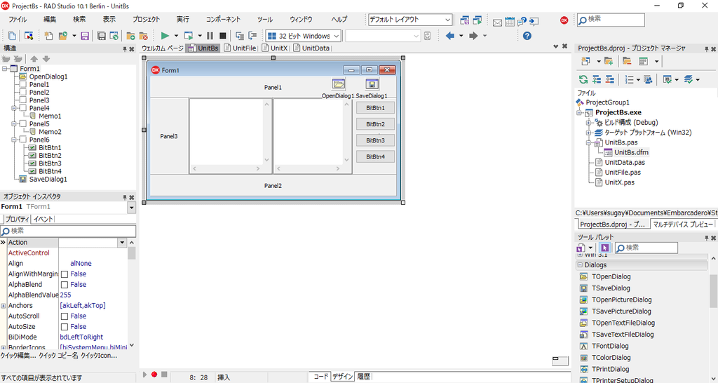
Task: Open the 32 ビット Windows platform dropdown
Action: click(x=337, y=36)
